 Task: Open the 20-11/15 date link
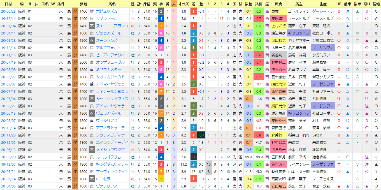click(8, 55)
